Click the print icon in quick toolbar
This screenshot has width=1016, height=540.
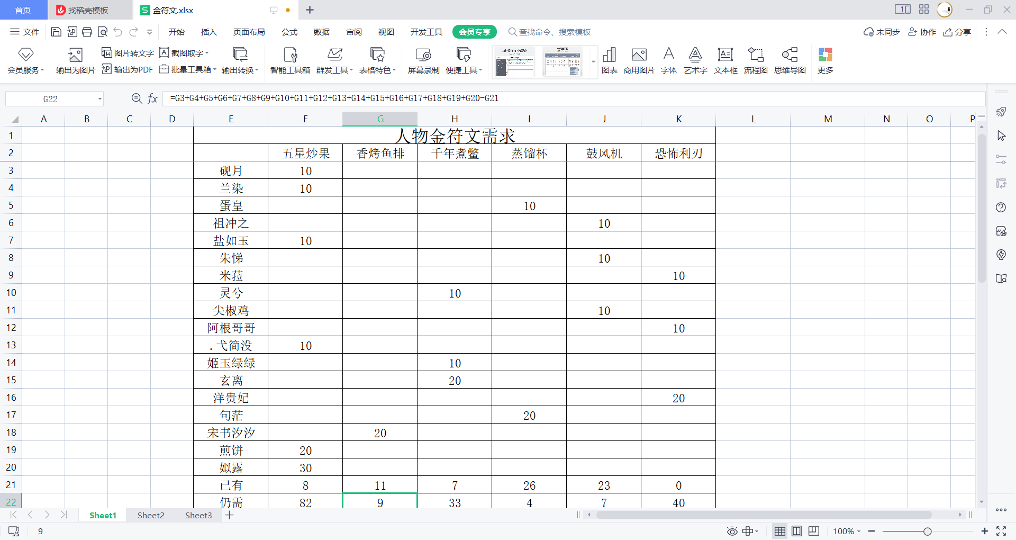point(87,32)
